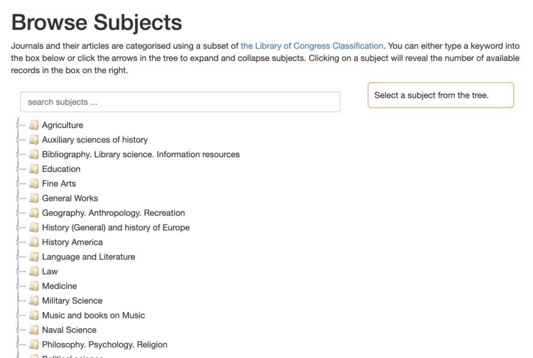
Task: Click the General Works folder icon
Action: tap(34, 198)
